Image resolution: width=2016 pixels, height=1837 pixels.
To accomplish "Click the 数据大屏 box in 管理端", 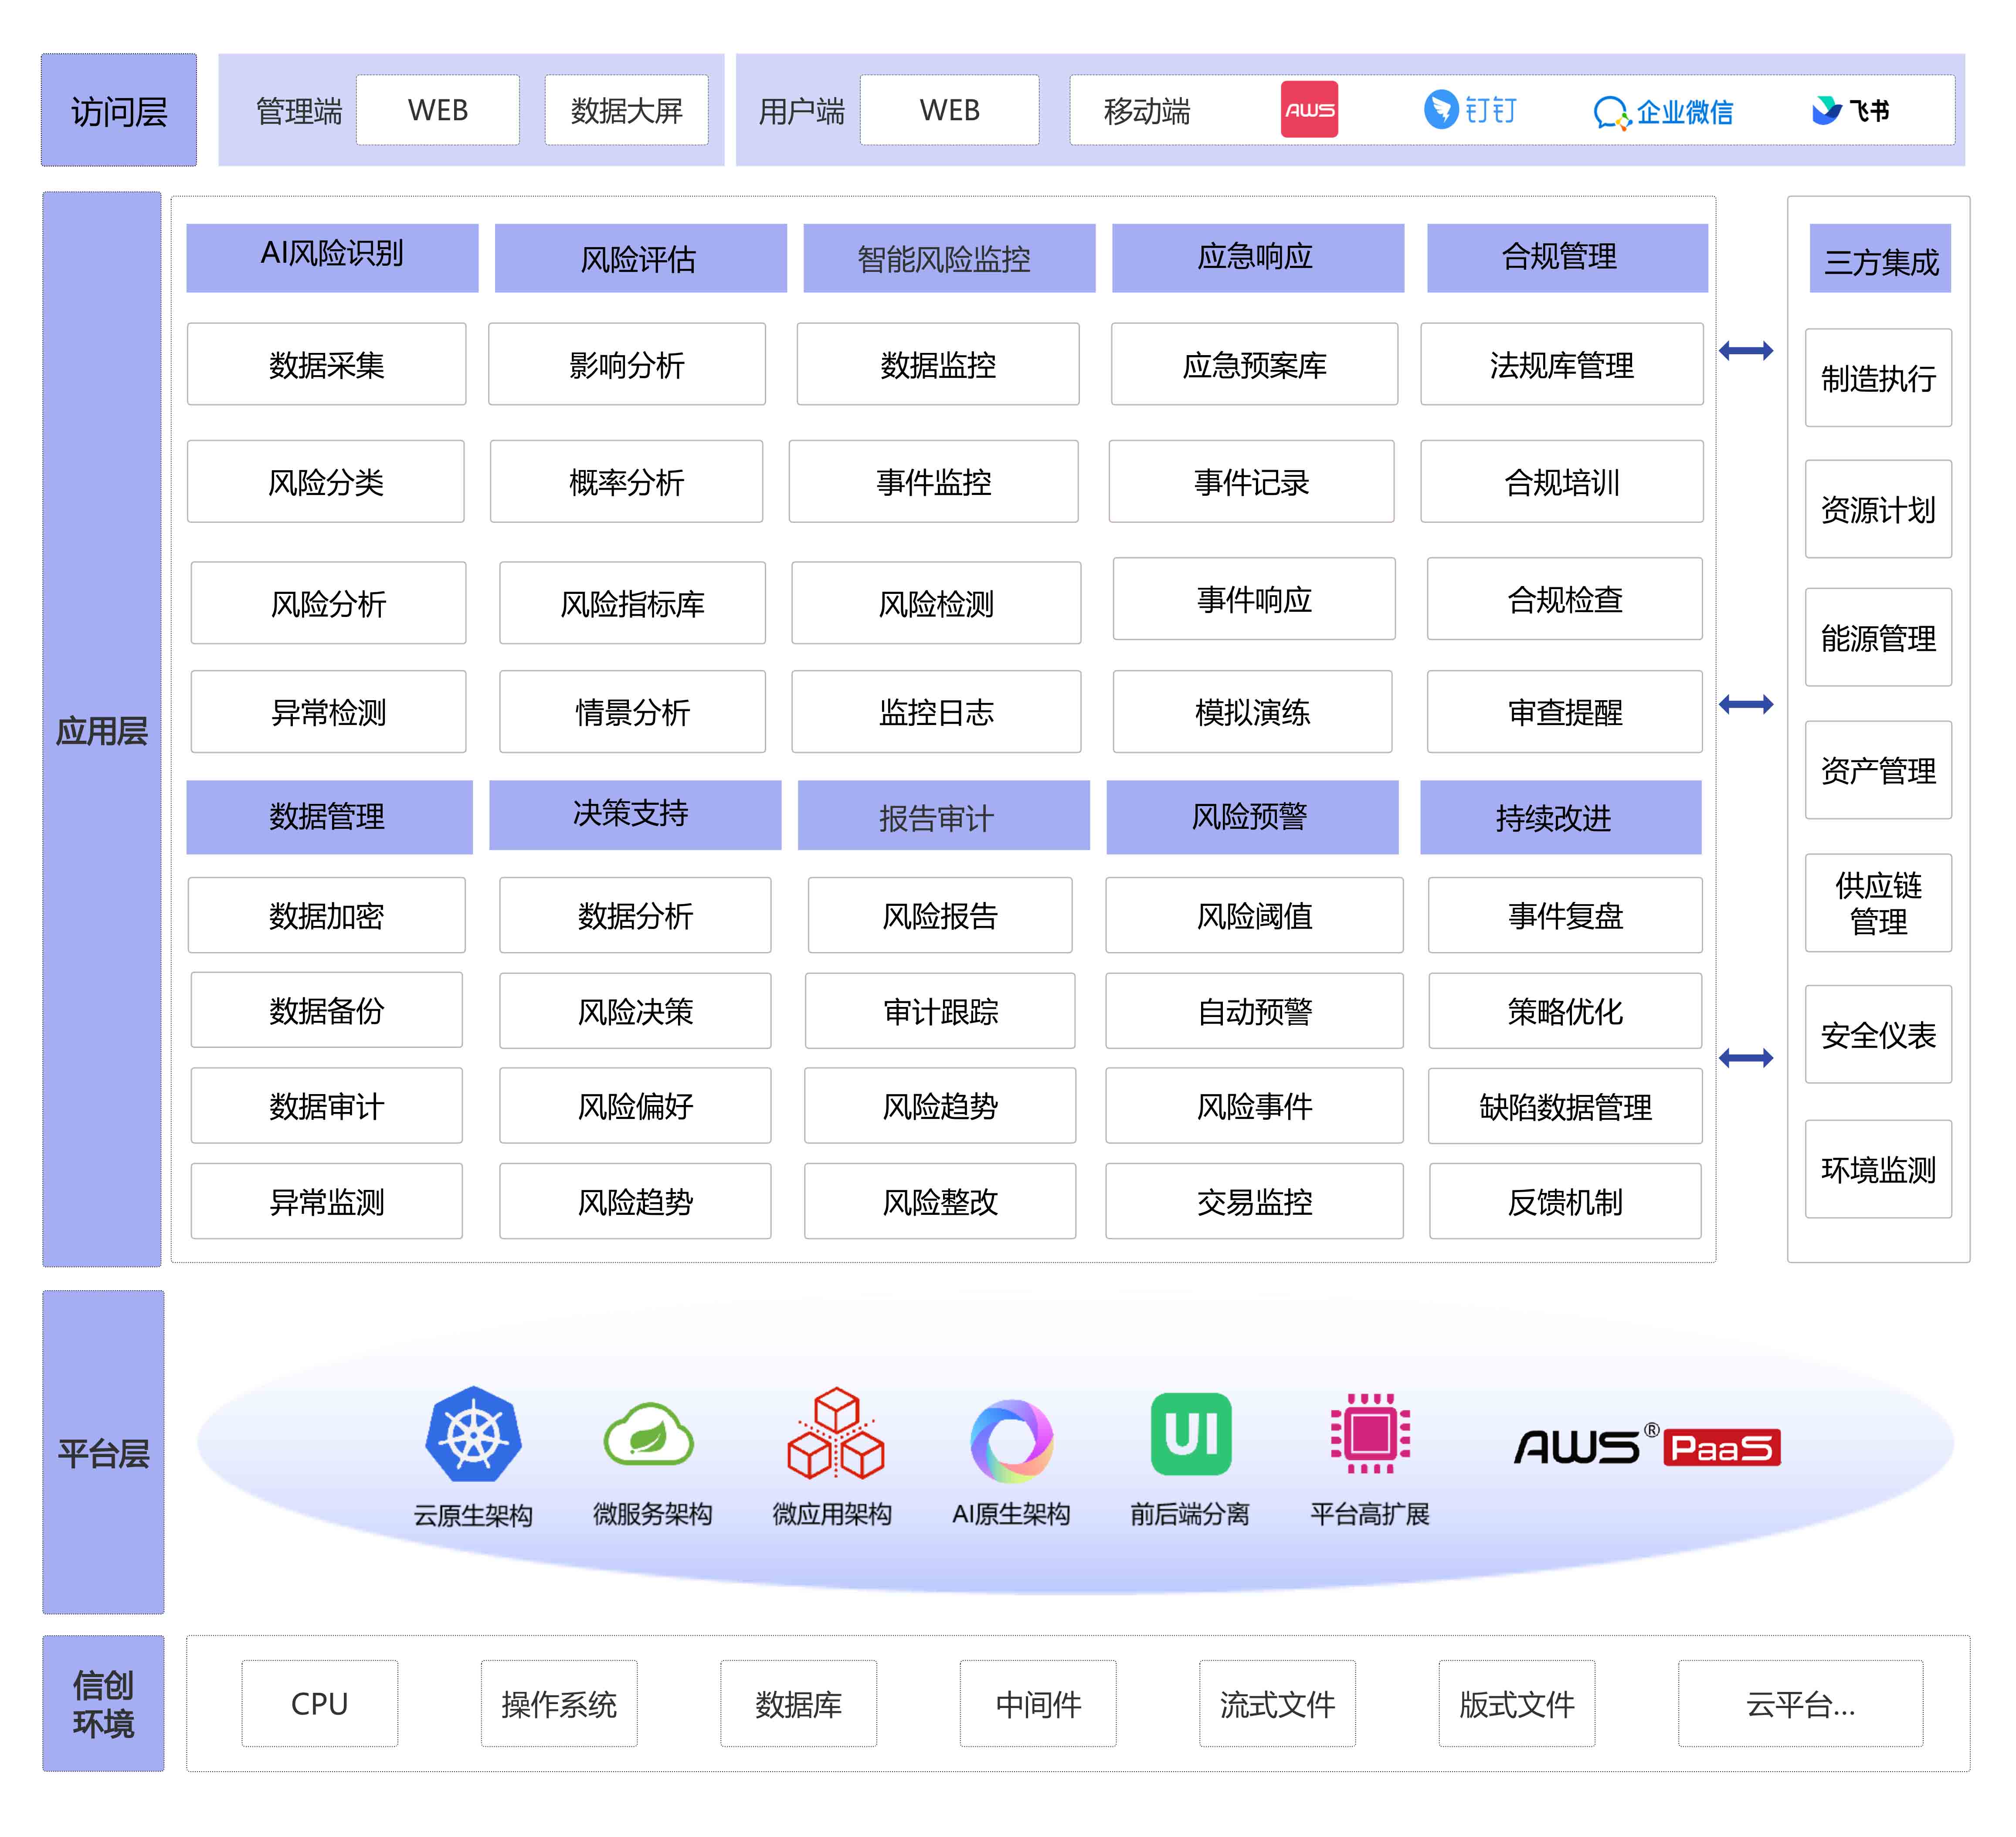I will coord(626,110).
